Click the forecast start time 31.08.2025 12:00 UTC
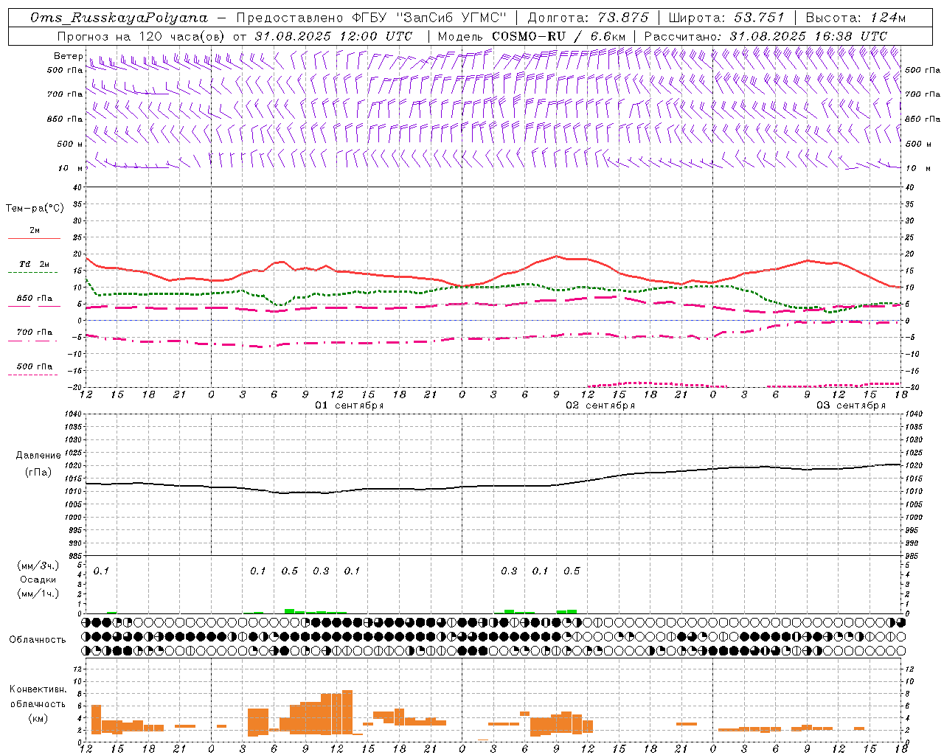 pyautogui.click(x=333, y=36)
